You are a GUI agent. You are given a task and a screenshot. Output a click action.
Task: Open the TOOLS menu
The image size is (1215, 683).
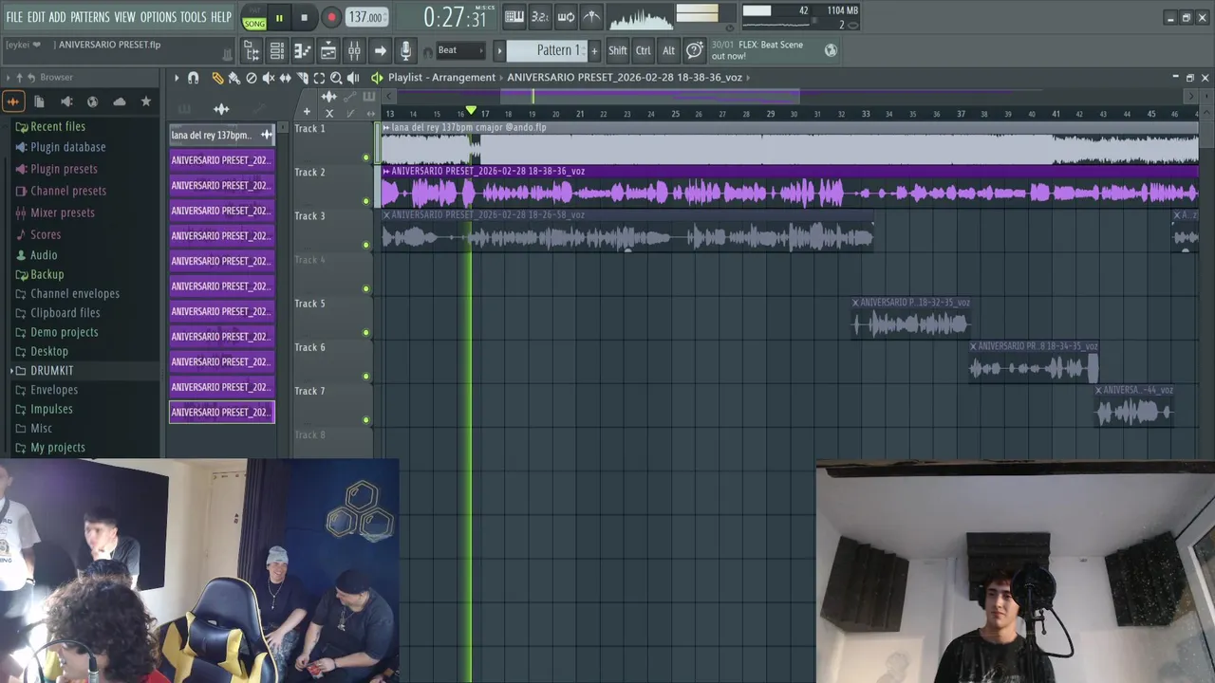[194, 17]
